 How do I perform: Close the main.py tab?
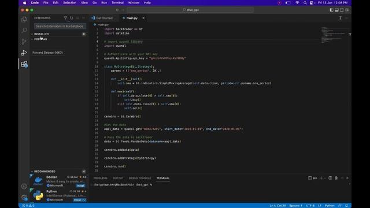(x=143, y=18)
